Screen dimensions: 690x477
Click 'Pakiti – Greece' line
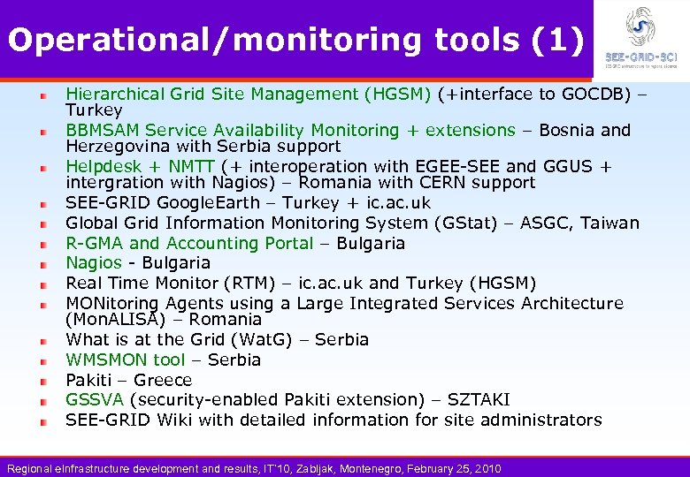pos(129,380)
